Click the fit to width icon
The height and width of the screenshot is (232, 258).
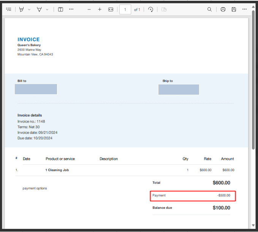point(111,10)
